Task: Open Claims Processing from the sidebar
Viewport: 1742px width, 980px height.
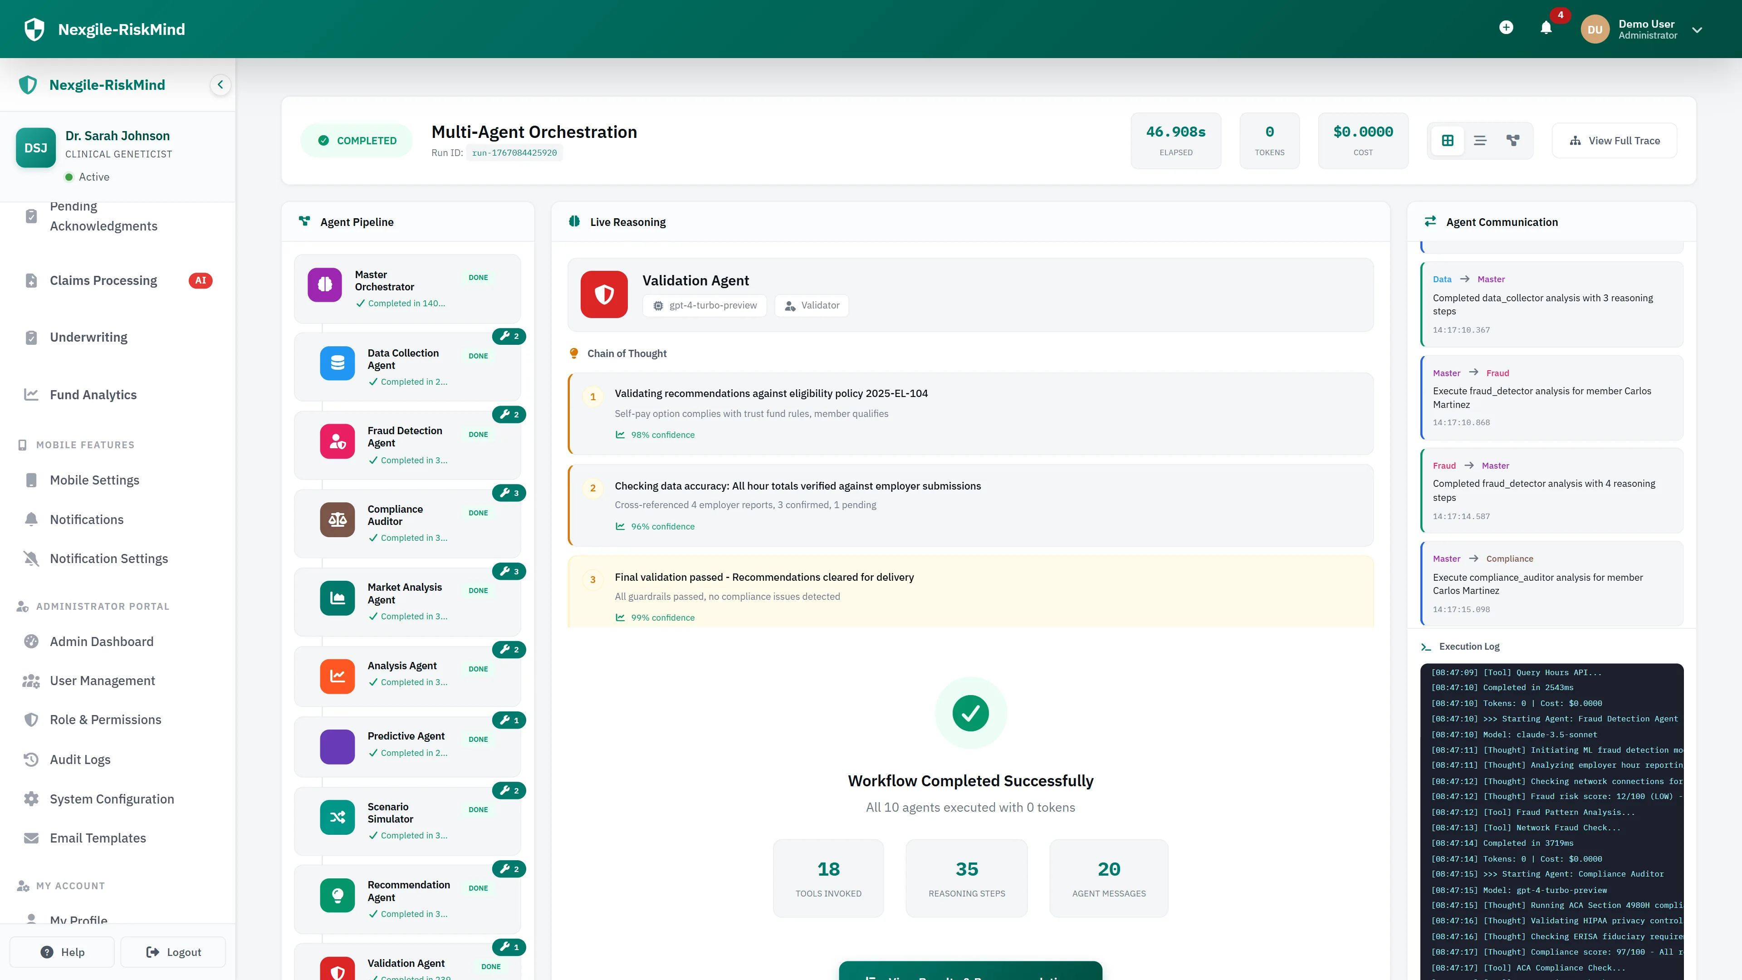Action: [102, 280]
